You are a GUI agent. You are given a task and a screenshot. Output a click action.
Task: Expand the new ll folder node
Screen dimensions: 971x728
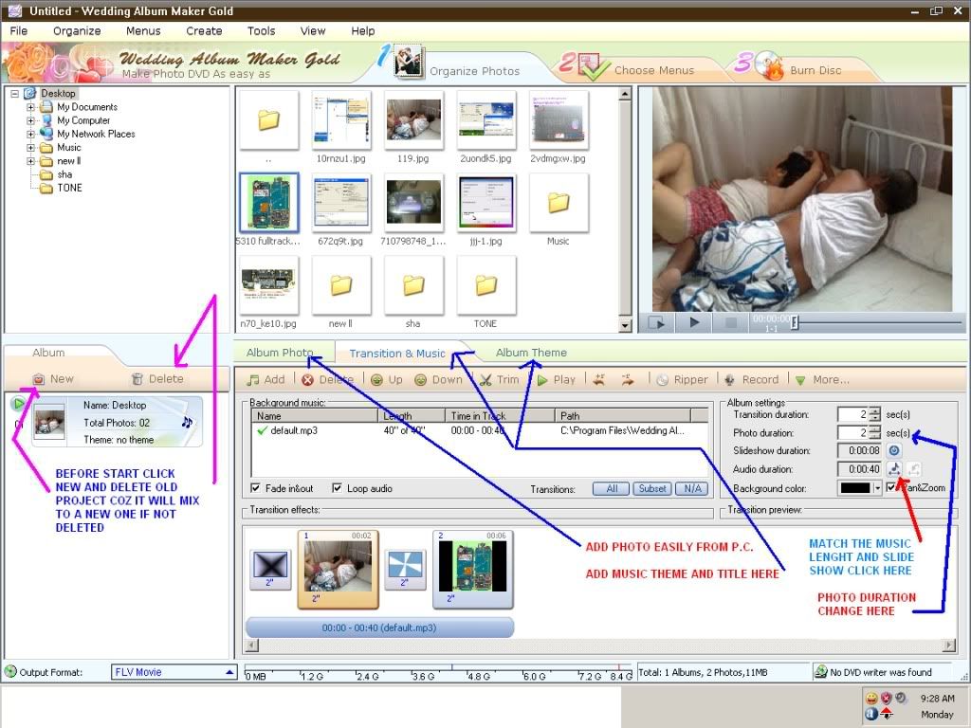tap(30, 161)
